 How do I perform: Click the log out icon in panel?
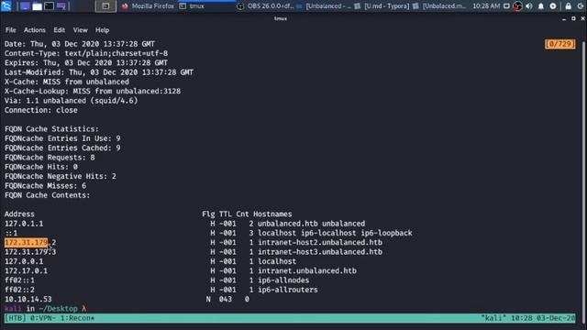pos(581,6)
